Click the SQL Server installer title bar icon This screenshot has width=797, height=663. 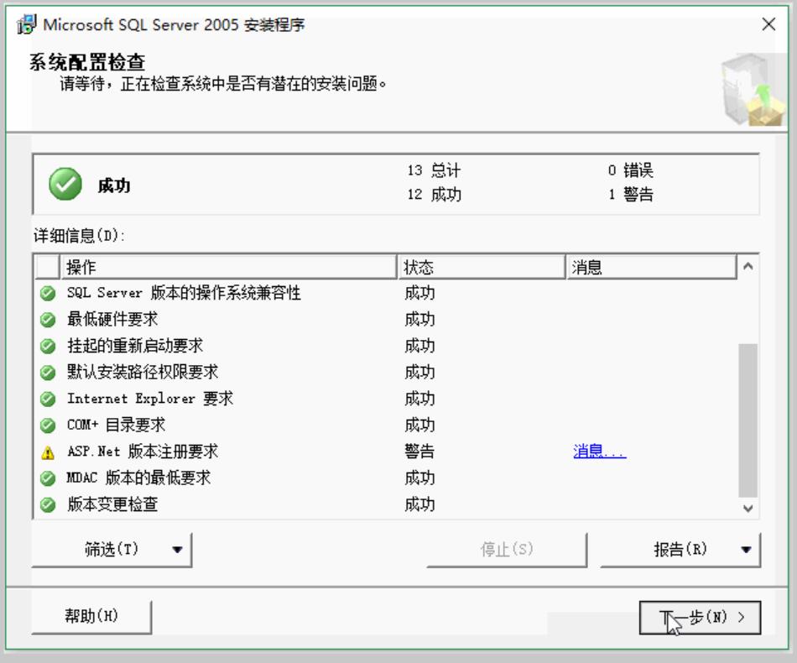click(27, 24)
